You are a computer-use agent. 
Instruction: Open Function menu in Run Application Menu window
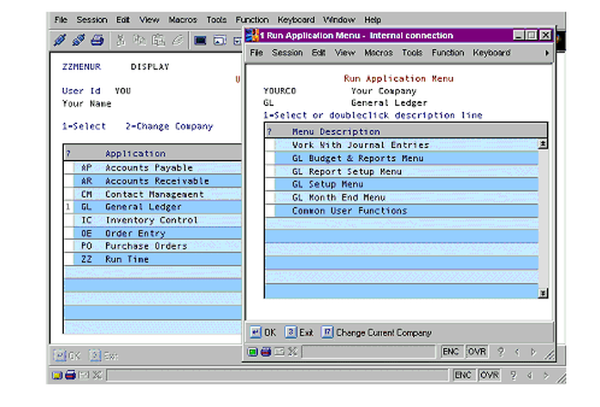click(448, 53)
